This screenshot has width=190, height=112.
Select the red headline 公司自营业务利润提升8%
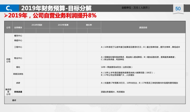[x=65, y=16]
